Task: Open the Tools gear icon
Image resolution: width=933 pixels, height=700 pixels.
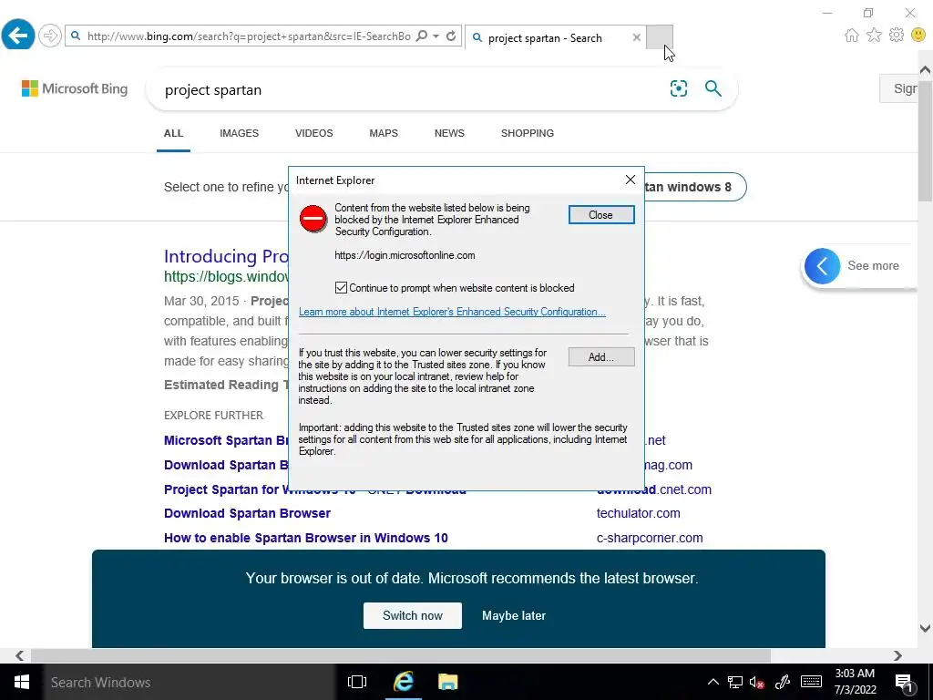Action: 897,35
